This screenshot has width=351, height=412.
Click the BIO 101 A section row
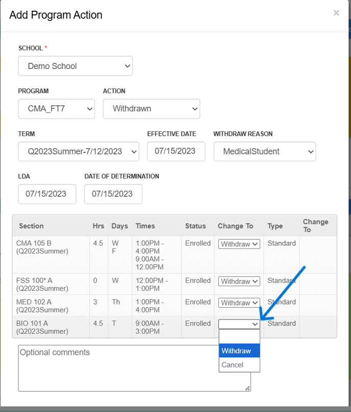pyautogui.click(x=51, y=327)
